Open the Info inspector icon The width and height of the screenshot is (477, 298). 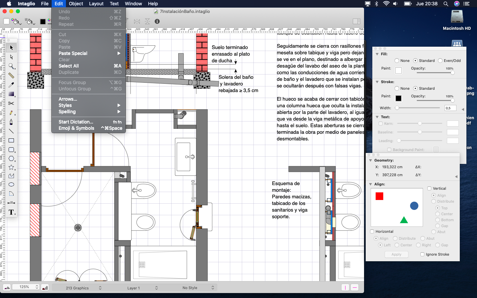click(157, 22)
